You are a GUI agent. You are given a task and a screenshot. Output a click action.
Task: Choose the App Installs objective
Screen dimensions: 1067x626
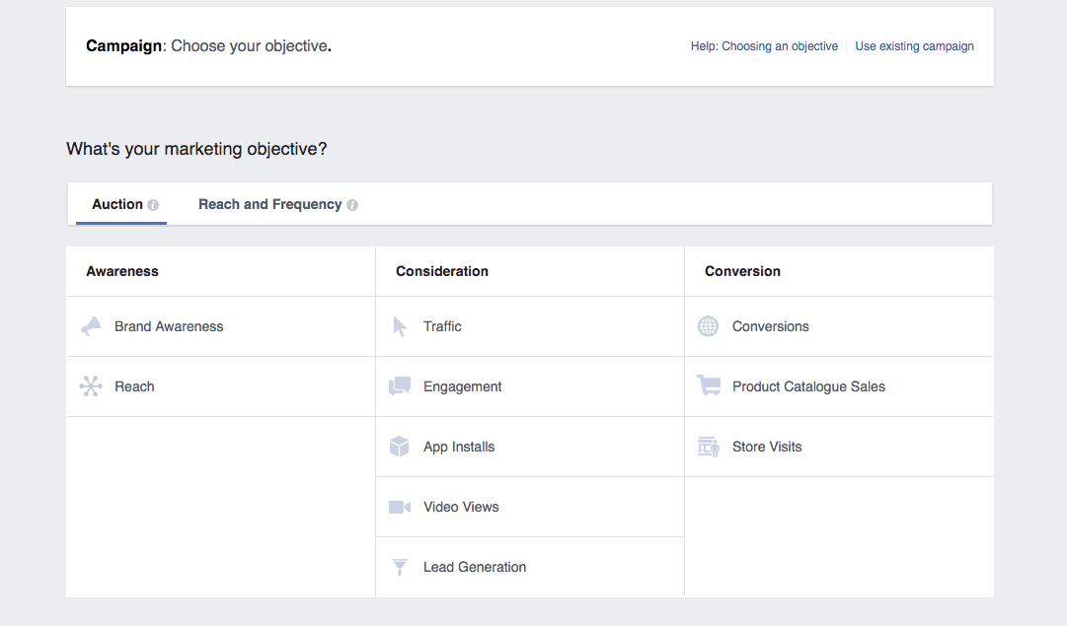pos(530,447)
